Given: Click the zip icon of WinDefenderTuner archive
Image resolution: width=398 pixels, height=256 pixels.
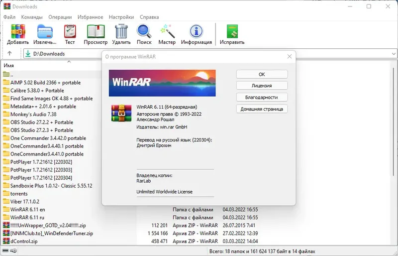Looking at the screenshot, I should [x=6, y=233].
